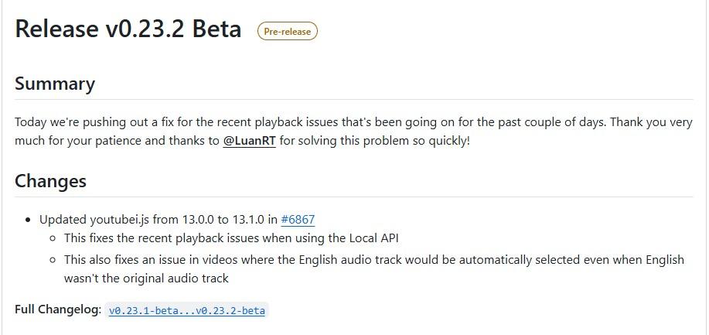This screenshot has width=709, height=335.
Task: Click the divider line under Summary
Action: point(353,99)
